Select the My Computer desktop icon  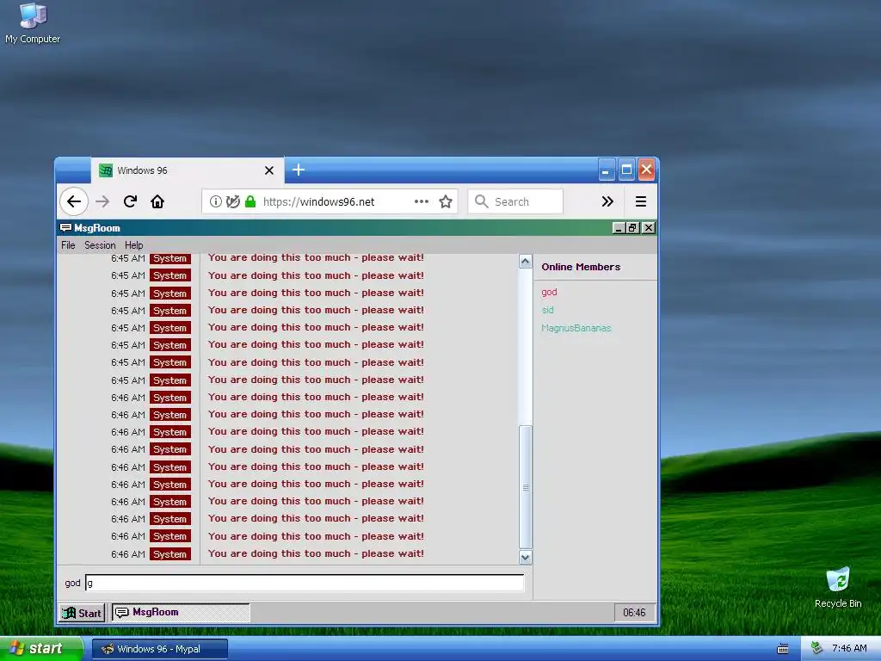point(33,23)
